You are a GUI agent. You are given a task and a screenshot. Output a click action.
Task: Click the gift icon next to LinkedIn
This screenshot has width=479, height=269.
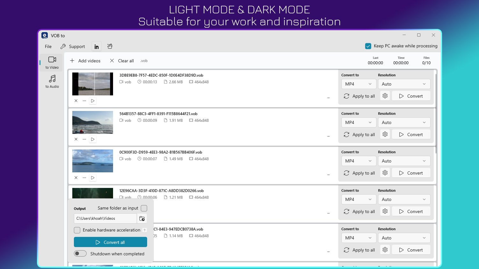point(110,46)
